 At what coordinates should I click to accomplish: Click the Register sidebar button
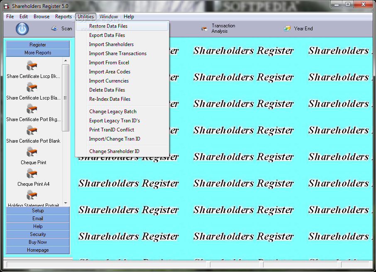38,45
